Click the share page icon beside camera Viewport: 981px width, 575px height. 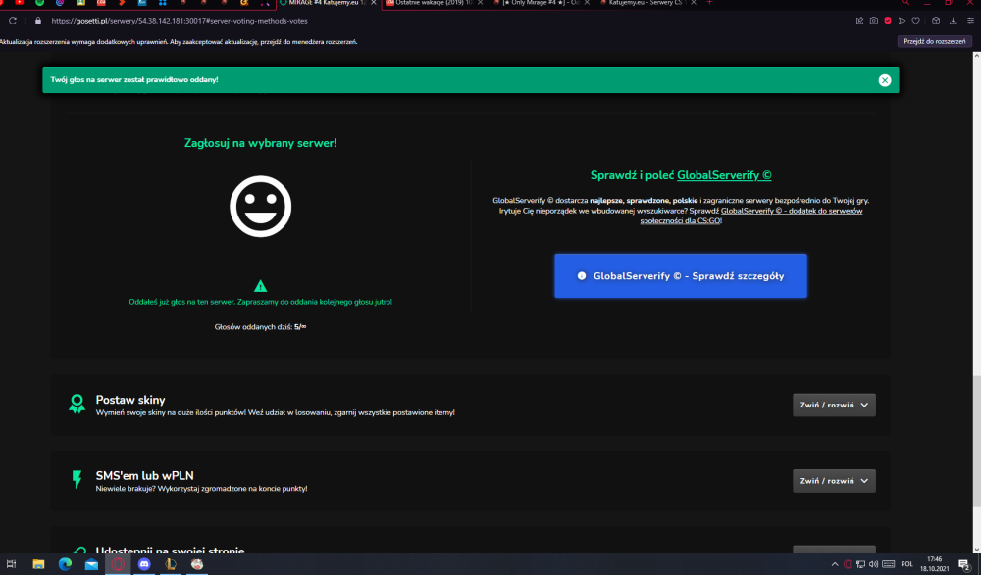859,21
